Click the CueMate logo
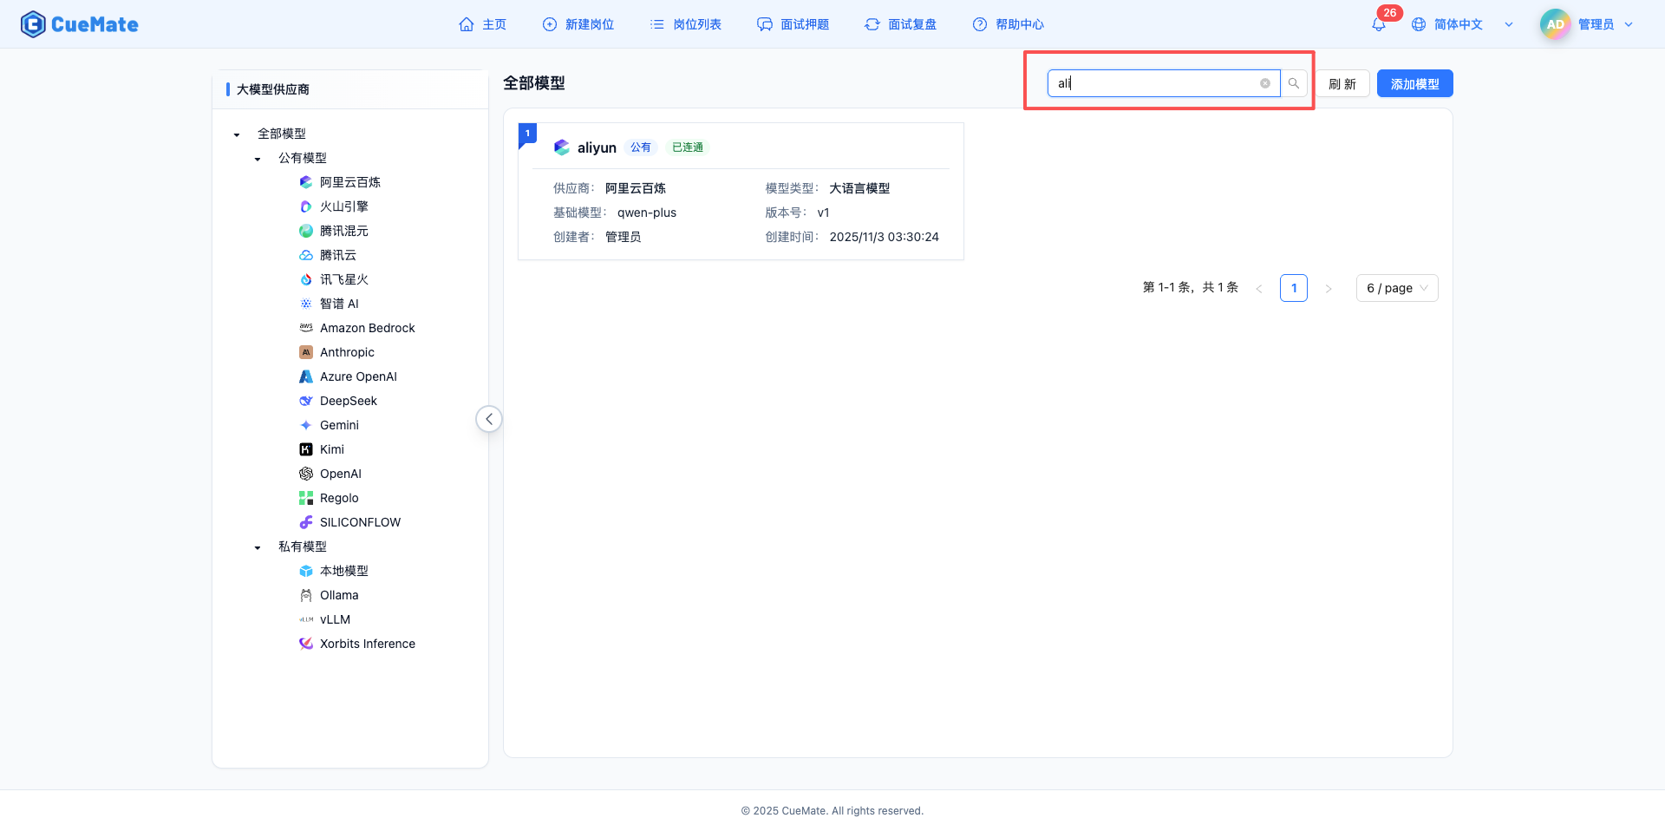This screenshot has width=1665, height=831. point(79,23)
